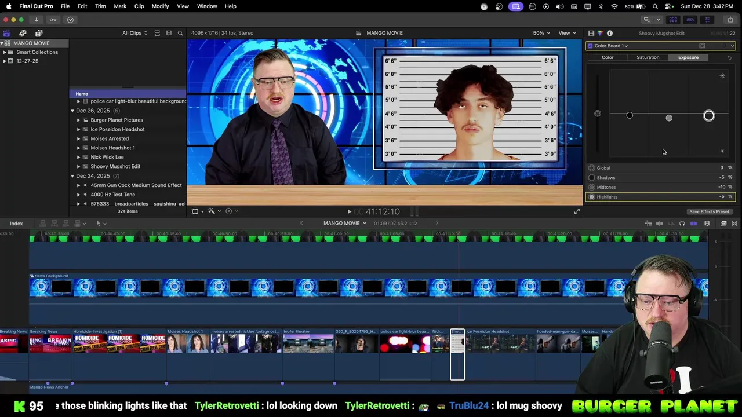Select the Burger Planet Pictures clip
742x417 pixels.
tap(117, 120)
